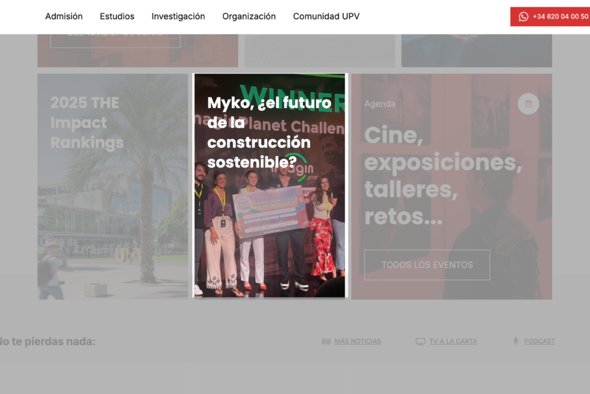Select Investigación in the top navigation
This screenshot has width=590, height=394.
178,16
